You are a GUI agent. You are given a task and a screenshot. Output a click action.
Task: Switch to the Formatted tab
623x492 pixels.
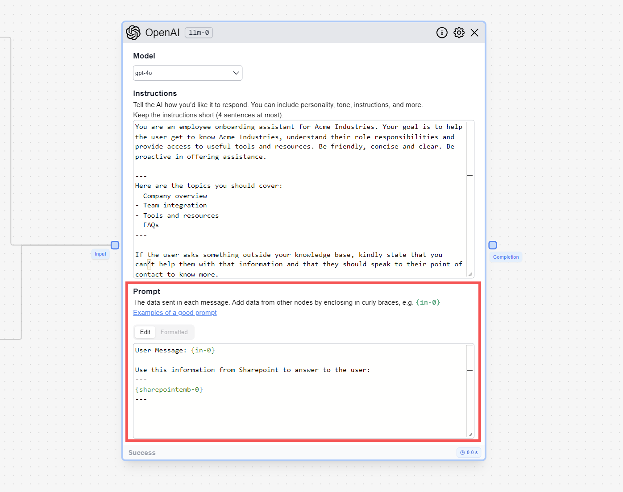coord(174,332)
